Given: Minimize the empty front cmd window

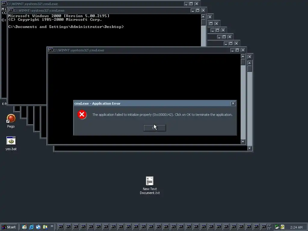Looking at the screenshot, I should (x=233, y=50).
